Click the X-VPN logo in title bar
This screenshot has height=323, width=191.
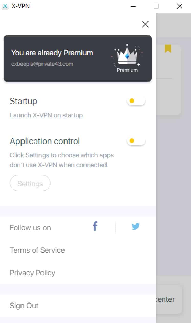coord(5,6)
